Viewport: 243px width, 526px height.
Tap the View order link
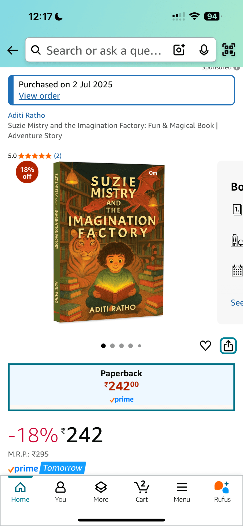(39, 96)
